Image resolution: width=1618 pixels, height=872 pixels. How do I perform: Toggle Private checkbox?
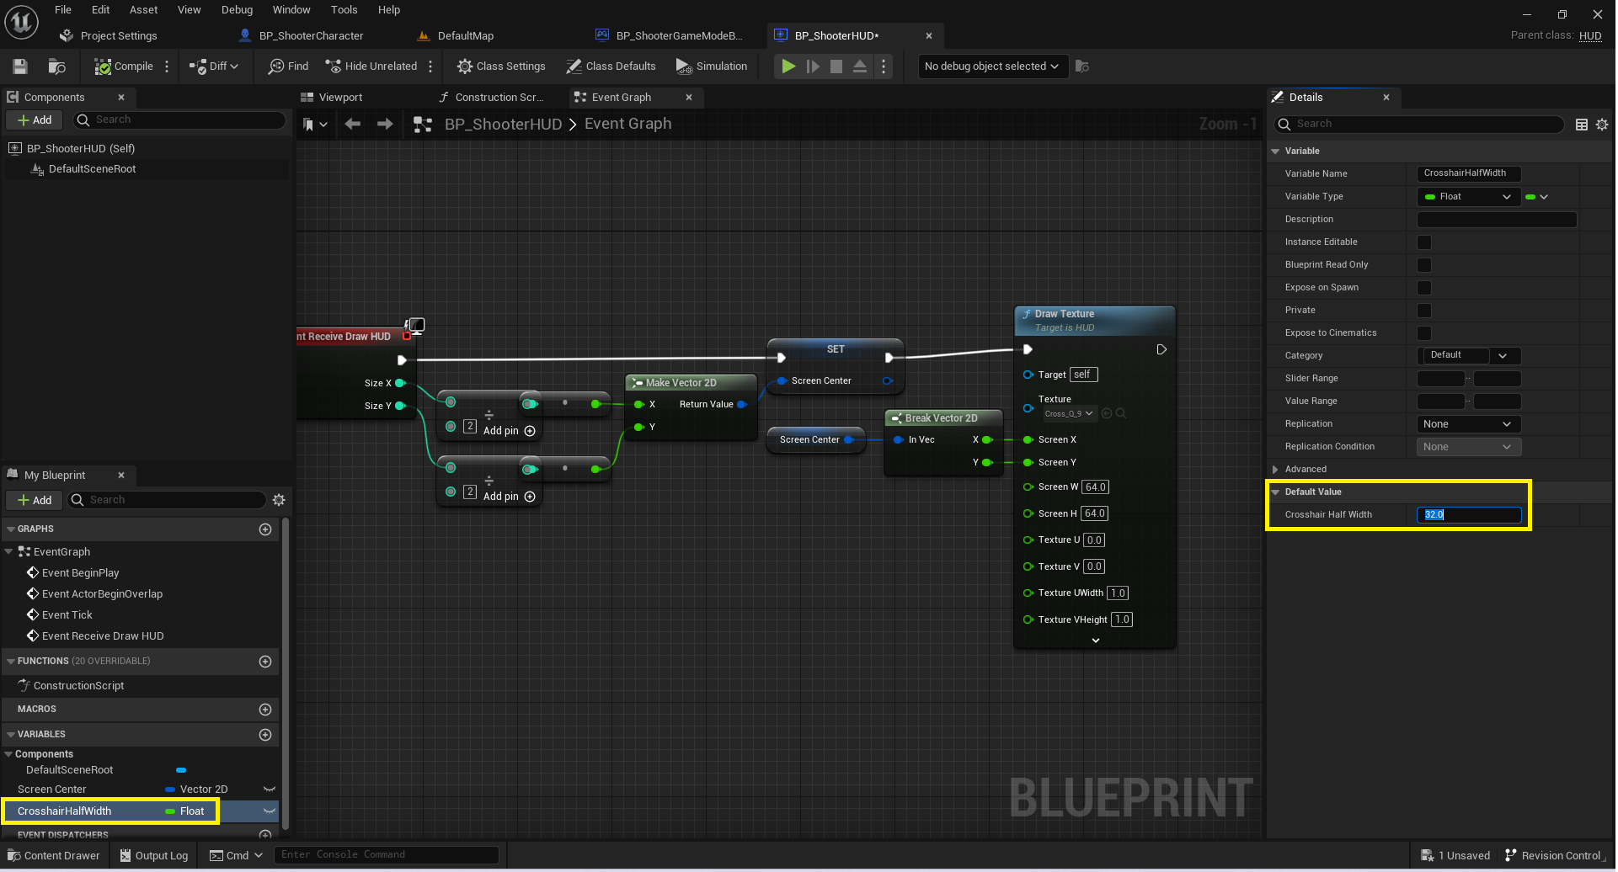tap(1424, 311)
